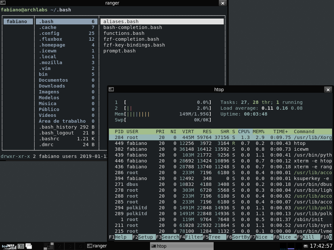Select .bashrc file in ranger
This screenshot has height=250, width=334.
pos(67,139)
